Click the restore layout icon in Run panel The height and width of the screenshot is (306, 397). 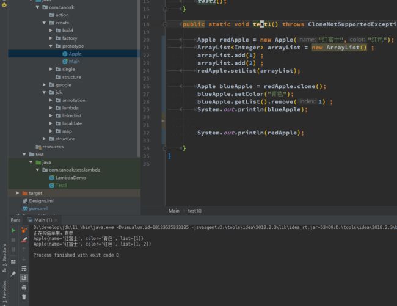(x=13, y=261)
